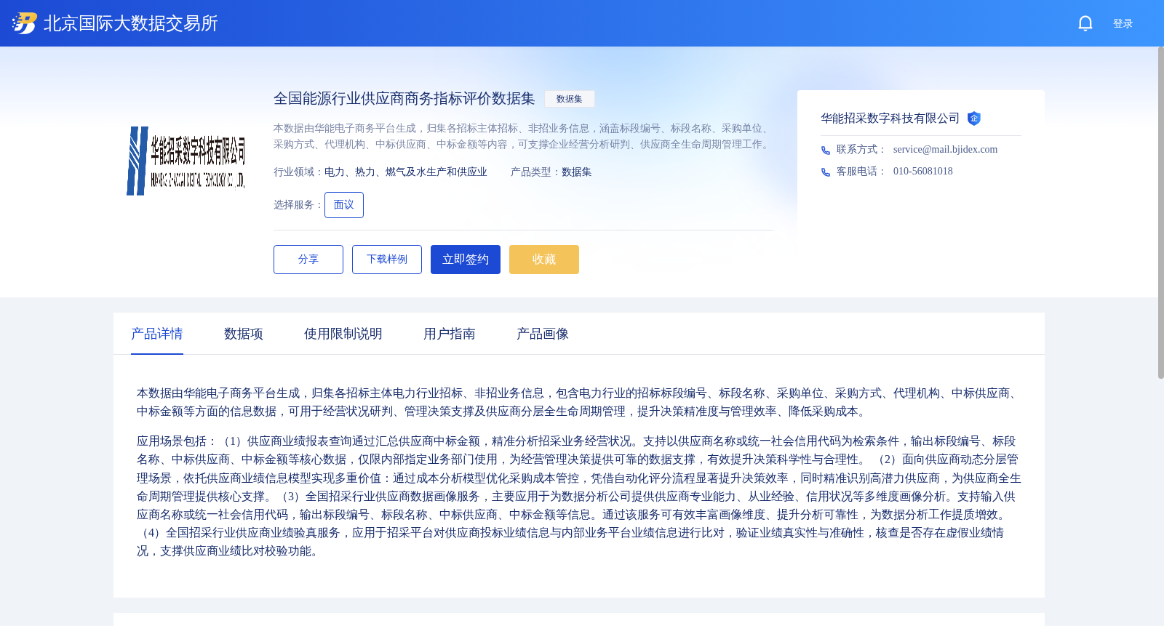
Task: Click the company name 华能招采数字科技有限公司
Action: click(890, 119)
